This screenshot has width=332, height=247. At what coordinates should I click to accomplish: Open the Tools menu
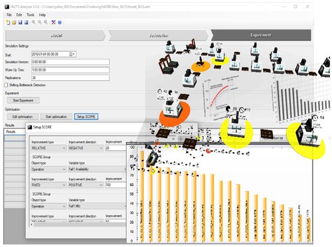tap(31, 15)
